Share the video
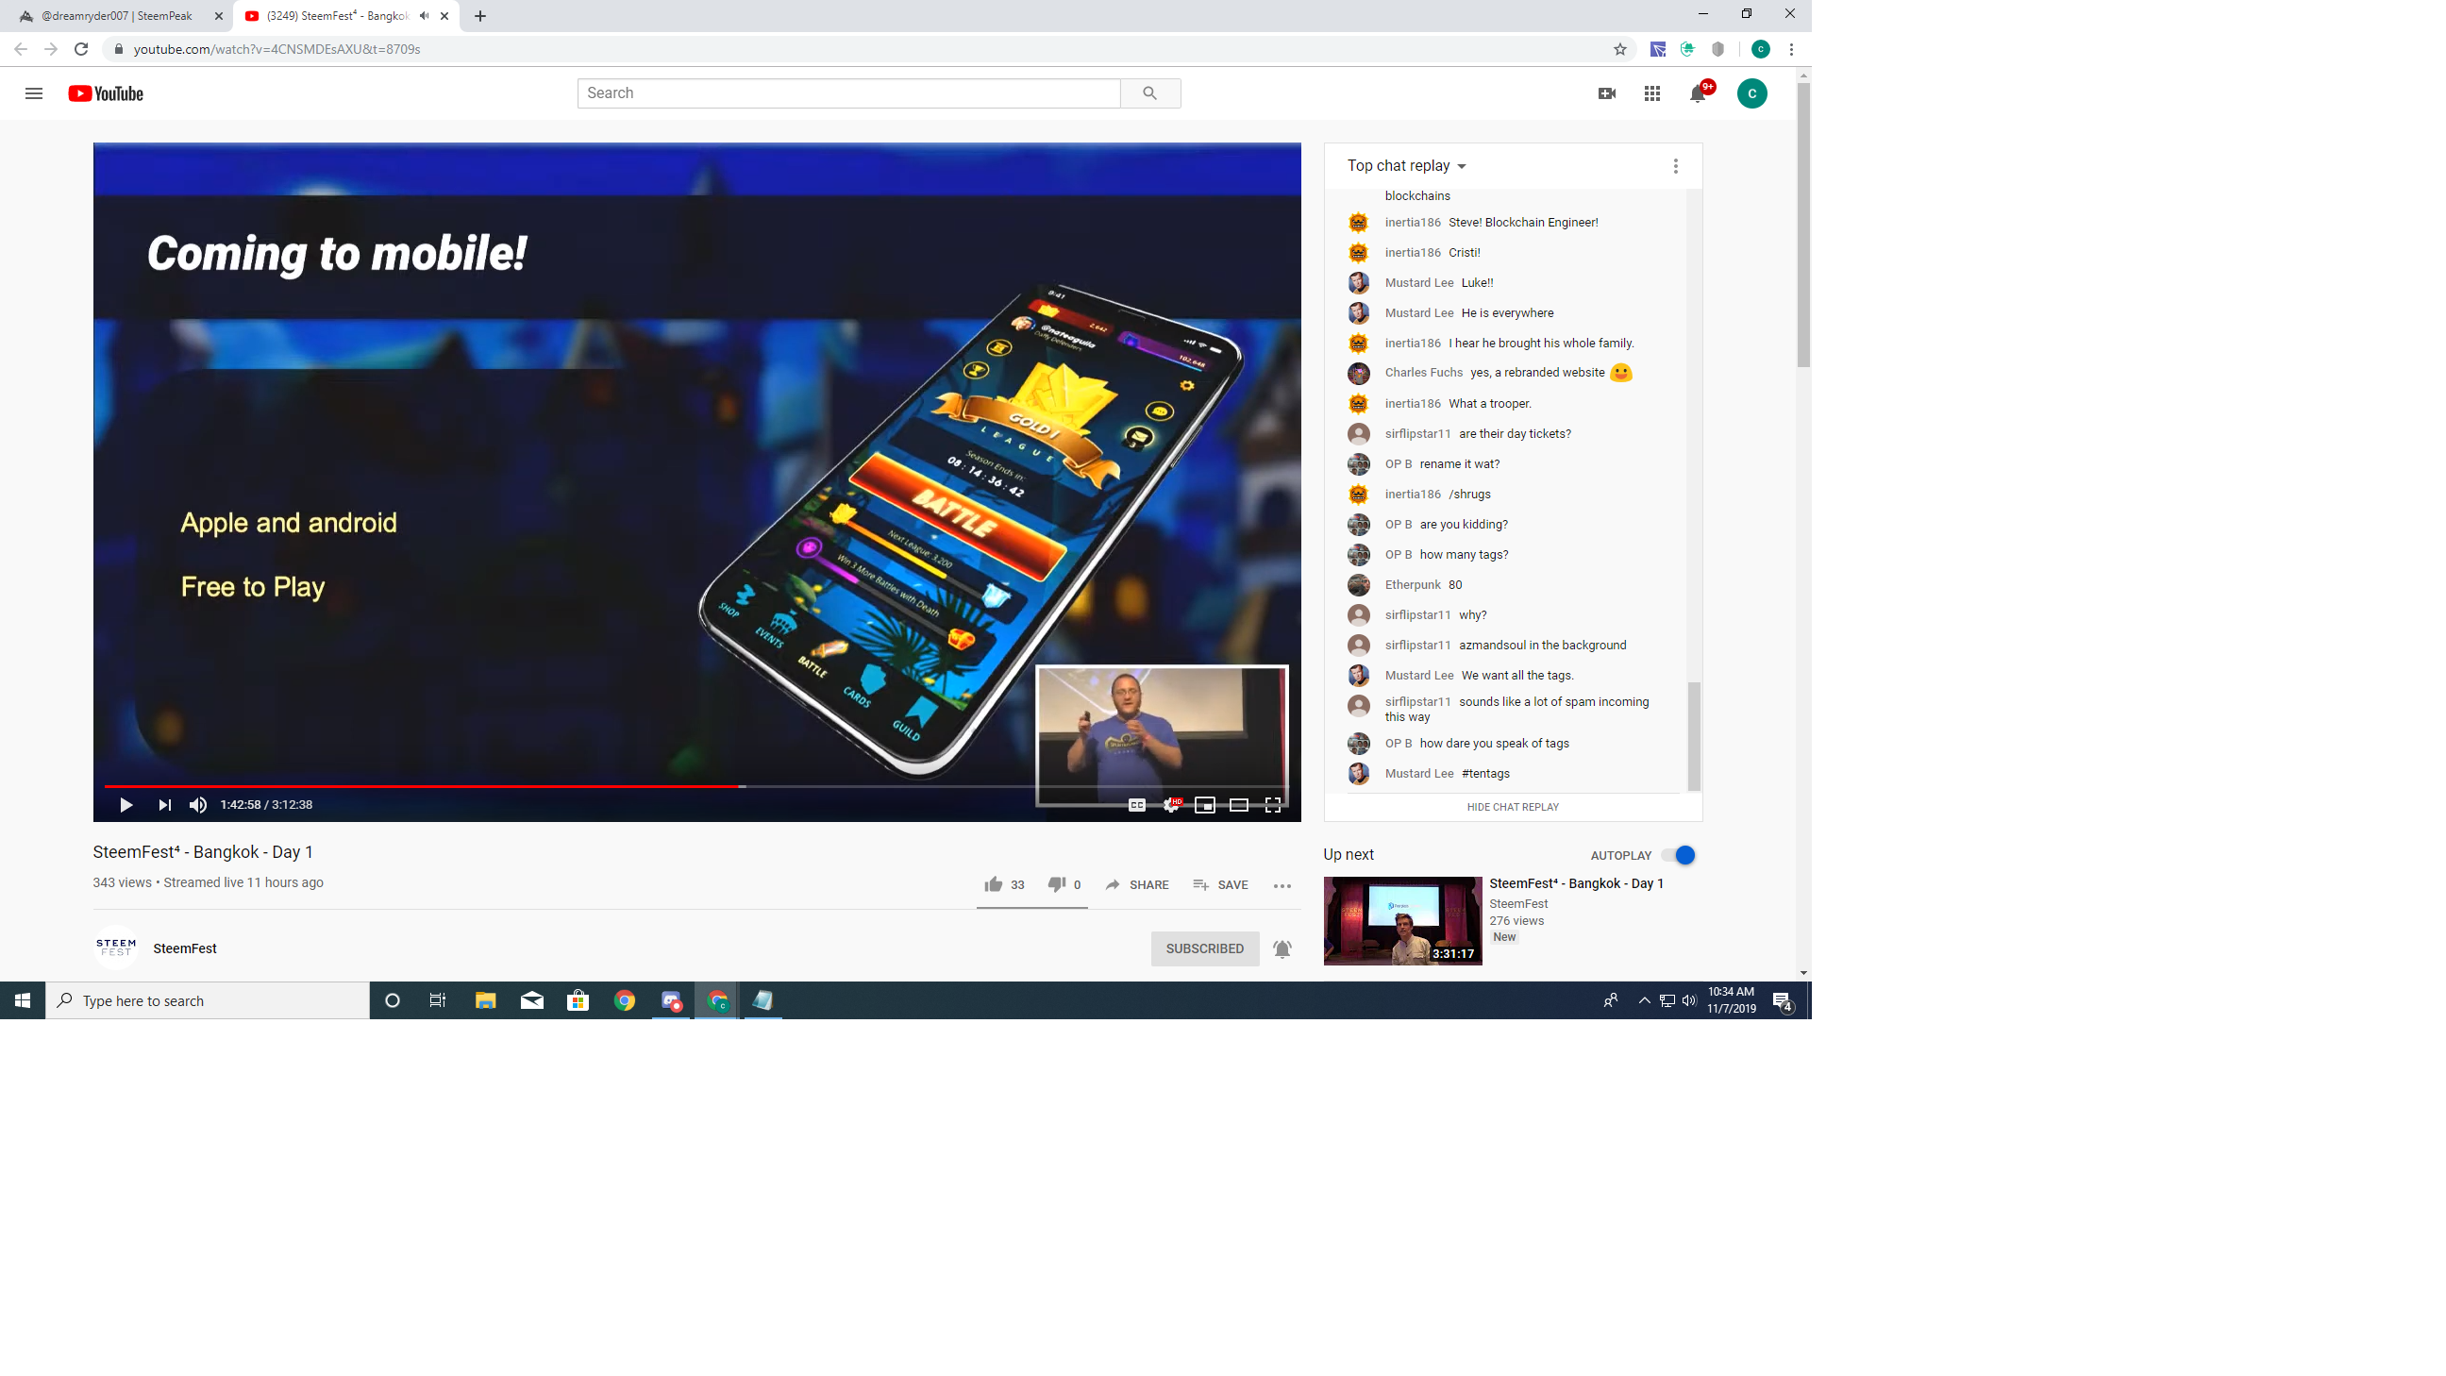The image size is (2446, 1376). (1136, 884)
